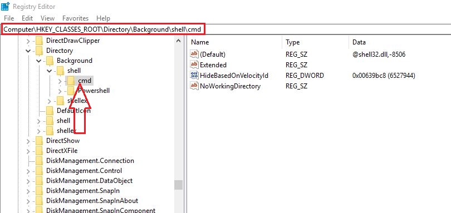
Task: Collapse the shell key under Background
Action: tap(49, 71)
